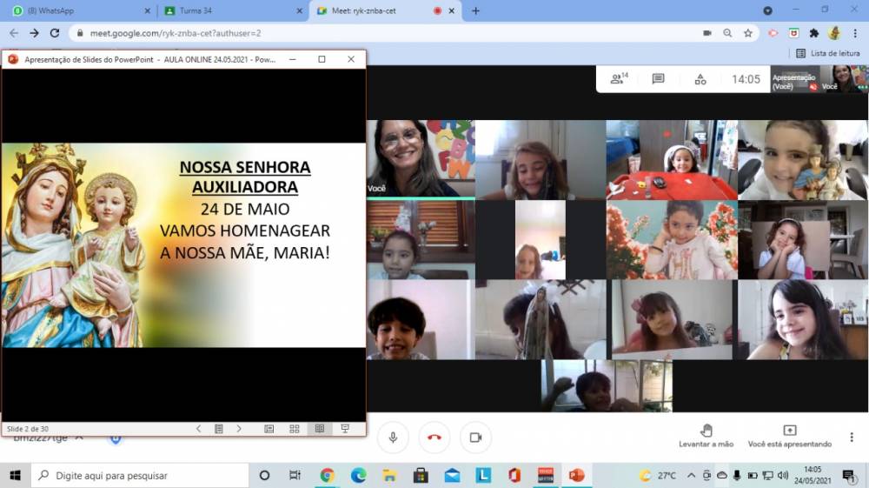Raise hand with Levantar a mão
869x488 pixels.
tap(706, 436)
